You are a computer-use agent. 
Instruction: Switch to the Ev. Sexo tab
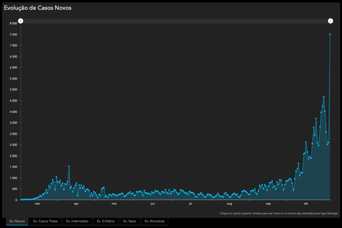click(x=130, y=221)
